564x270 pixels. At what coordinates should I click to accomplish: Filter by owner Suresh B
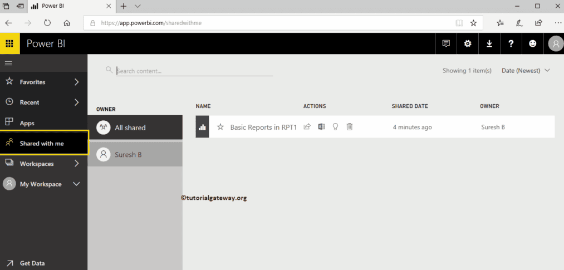135,155
